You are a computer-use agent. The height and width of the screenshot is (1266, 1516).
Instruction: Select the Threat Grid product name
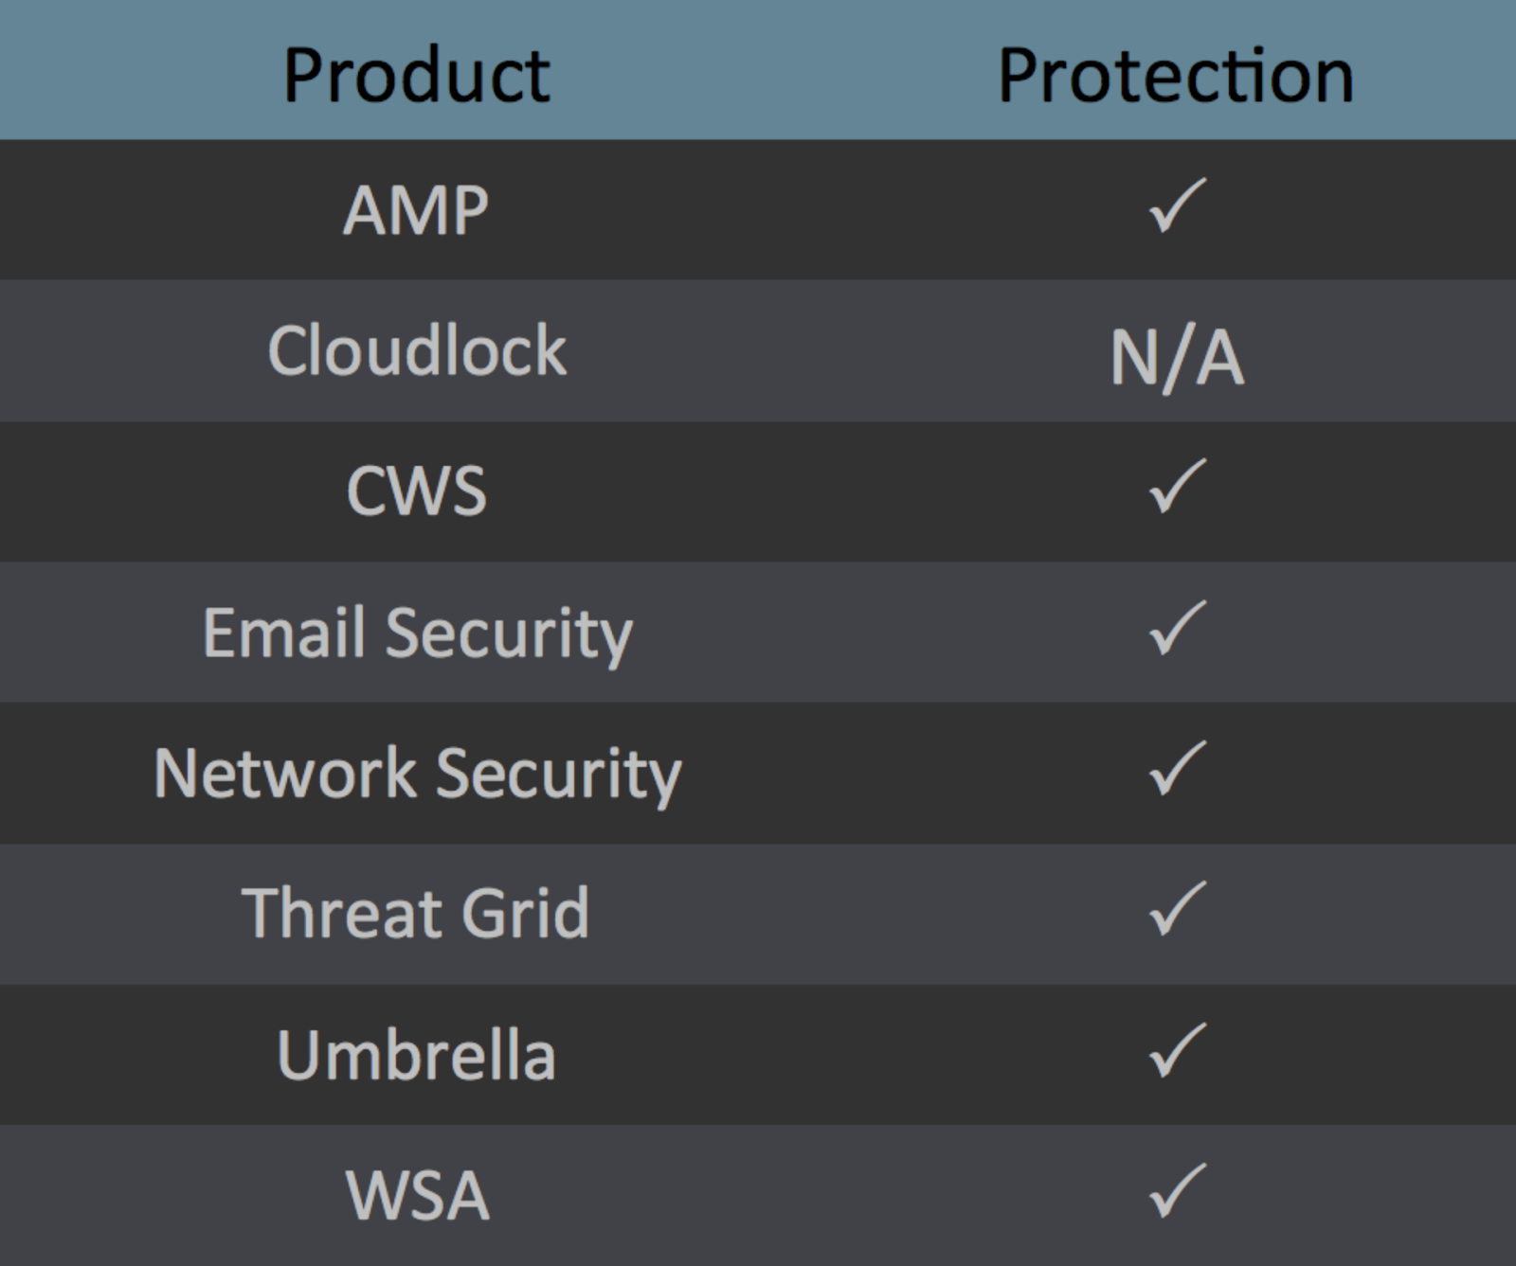pyautogui.click(x=416, y=913)
